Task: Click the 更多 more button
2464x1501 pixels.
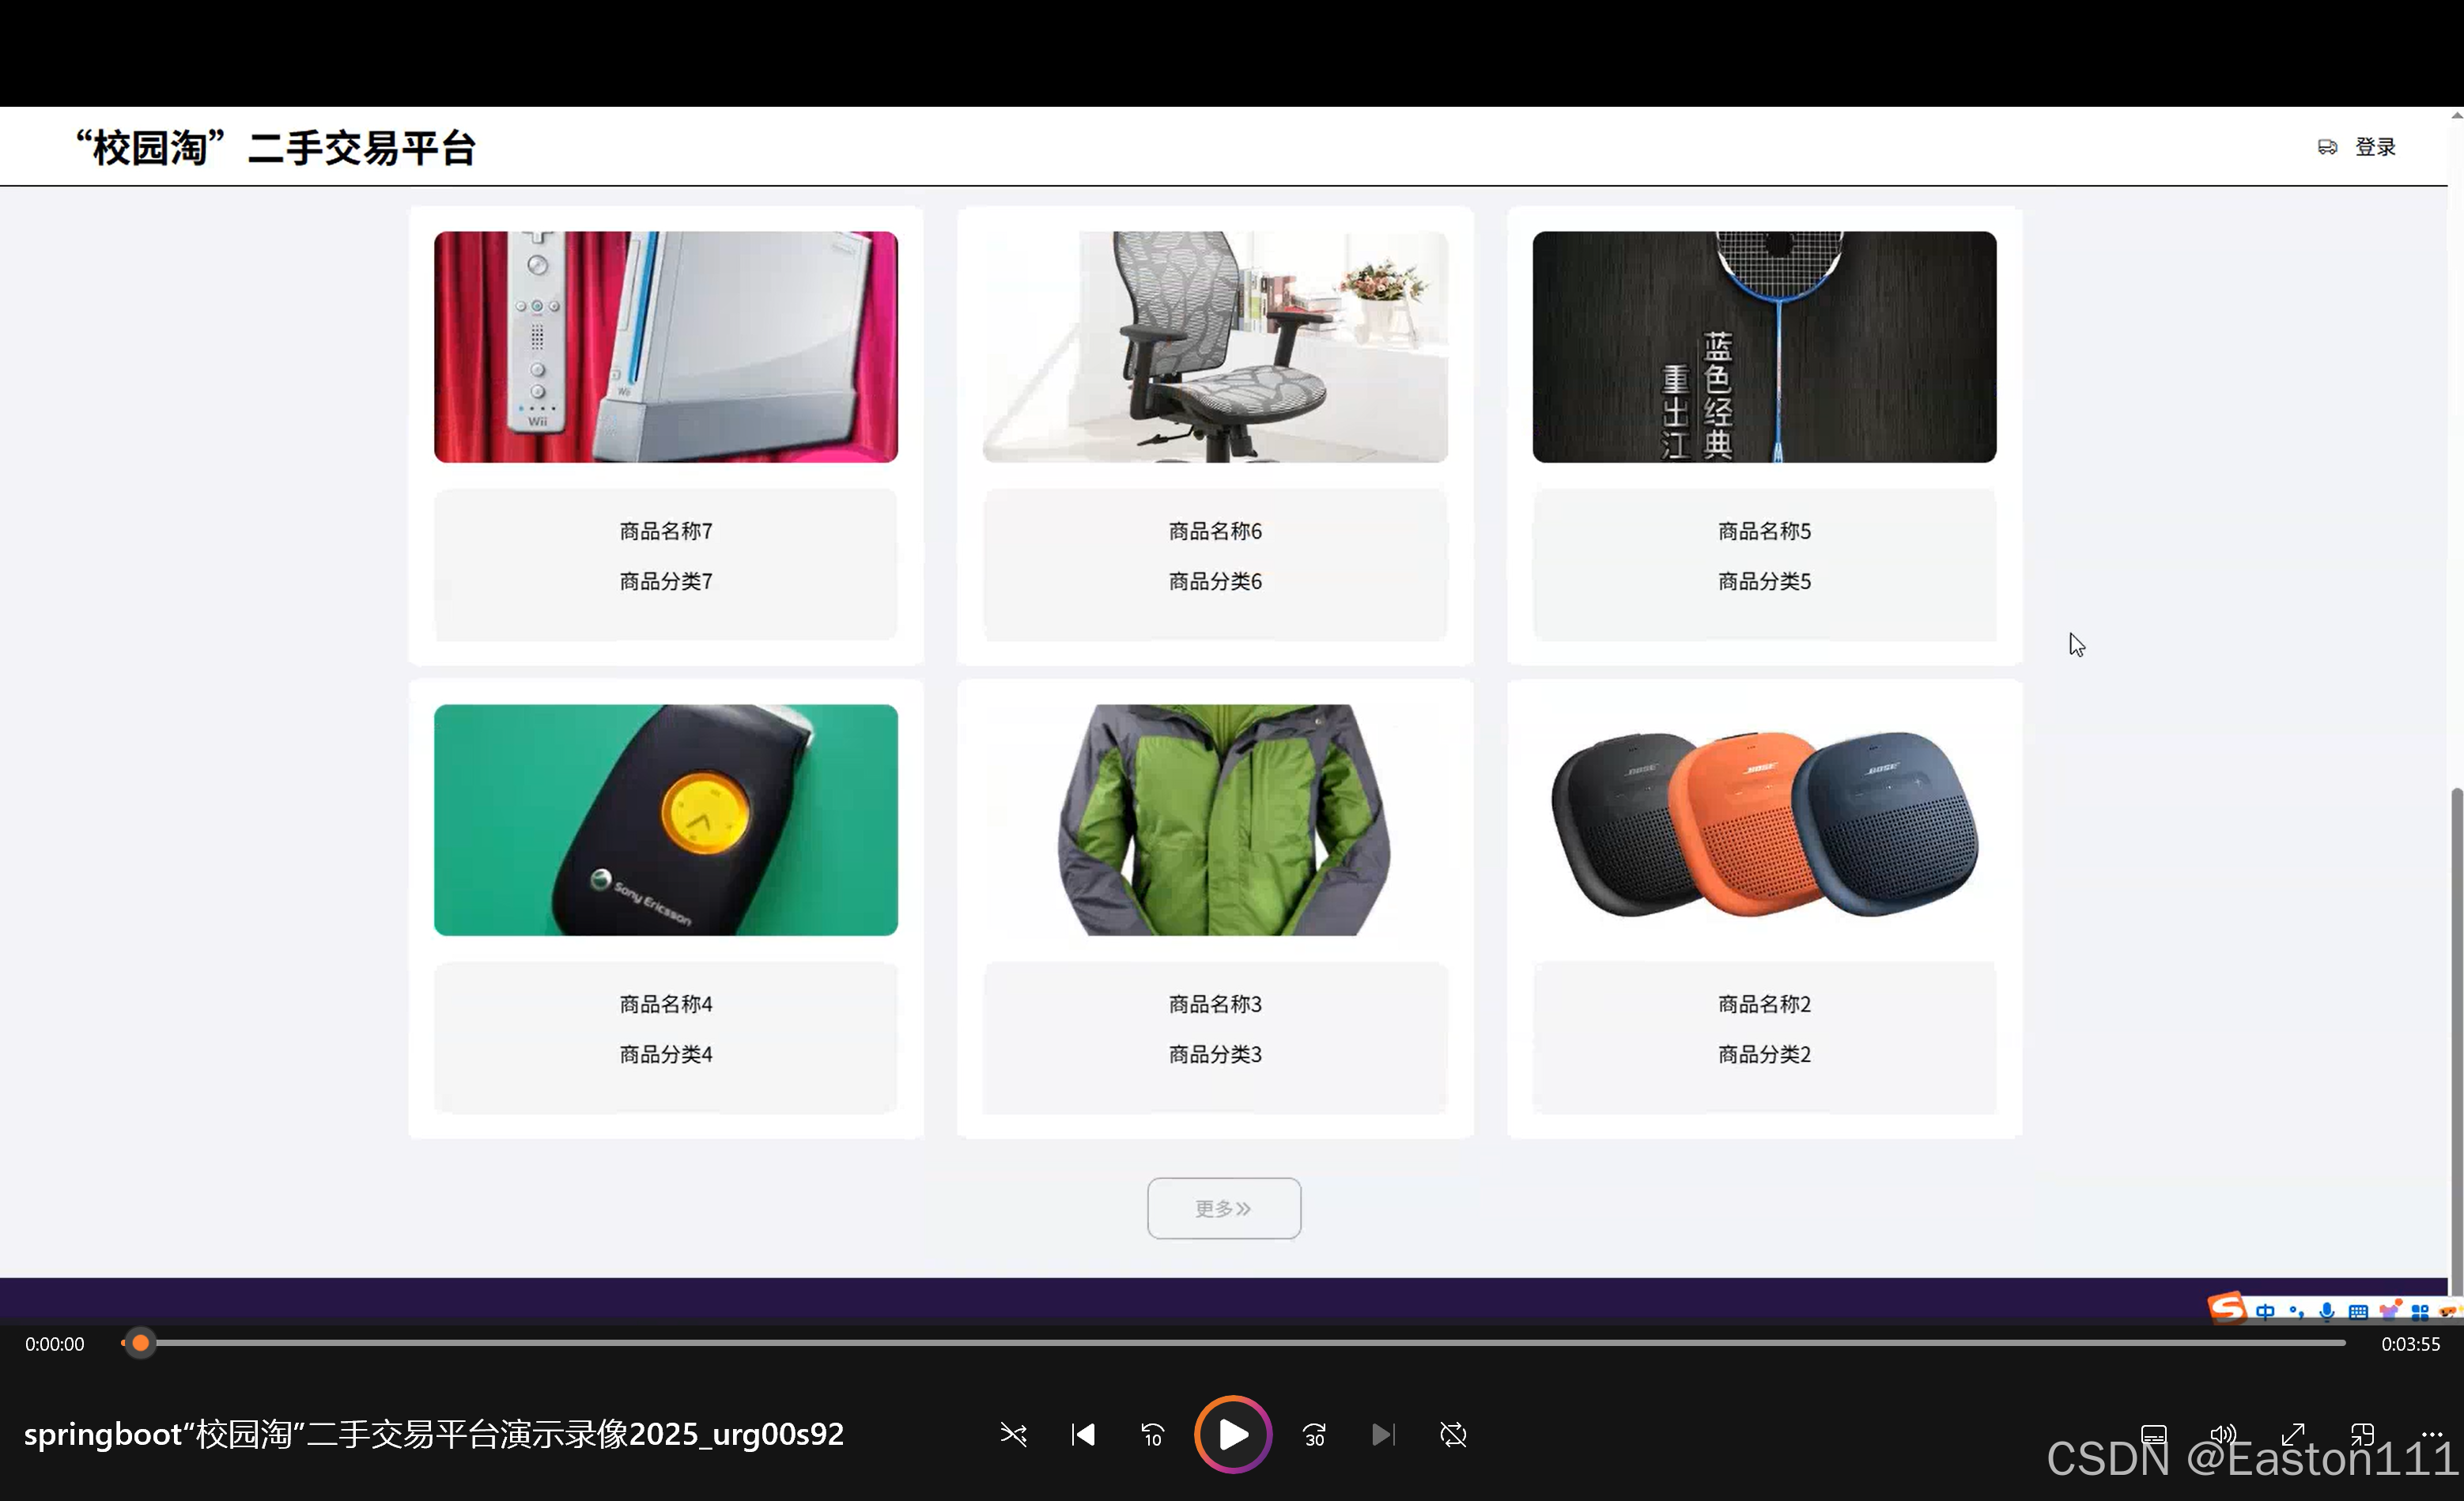Action: click(1224, 1208)
